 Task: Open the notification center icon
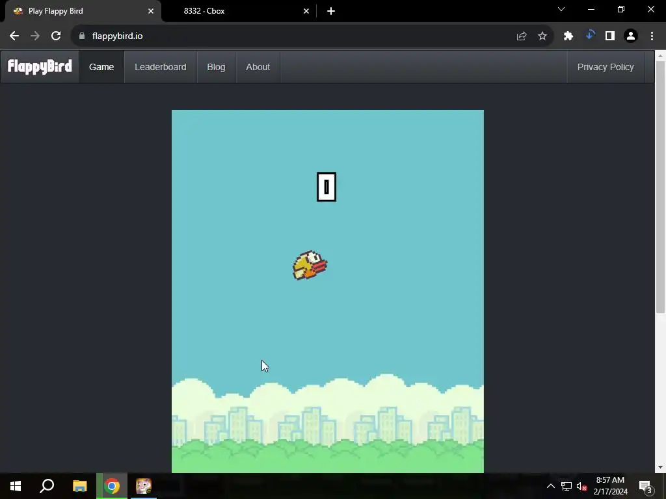pyautogui.click(x=645, y=486)
